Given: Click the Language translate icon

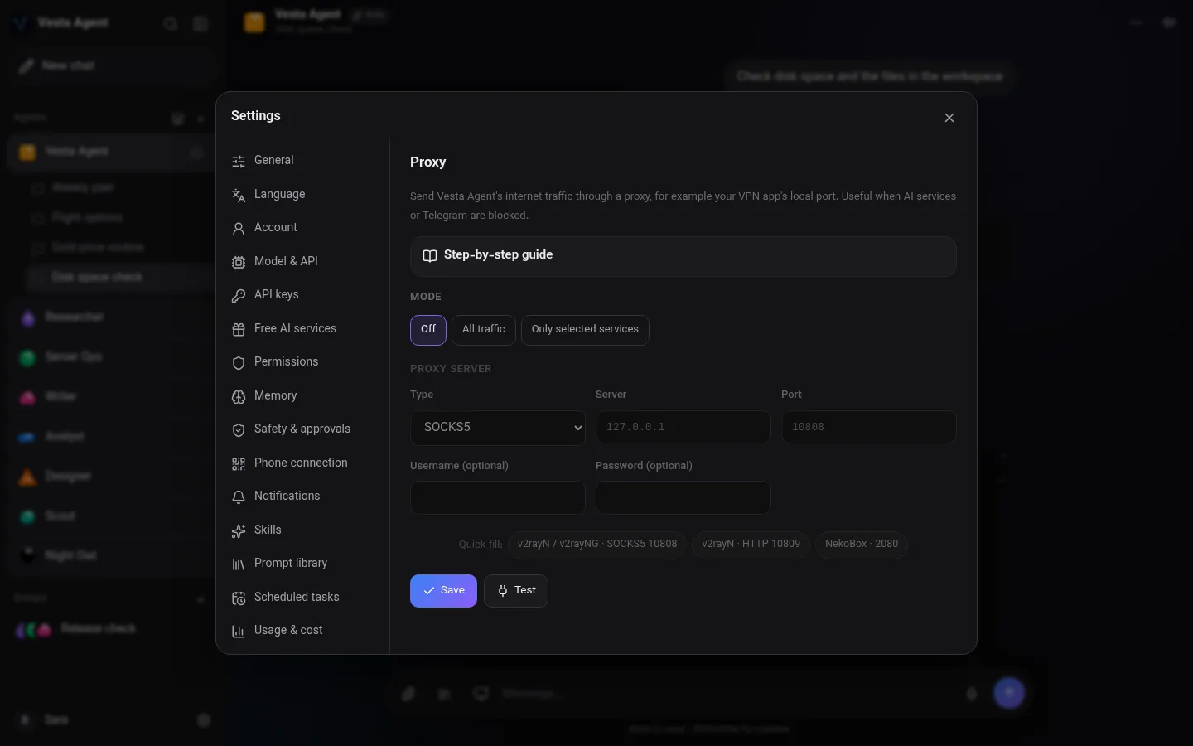Looking at the screenshot, I should point(239,195).
